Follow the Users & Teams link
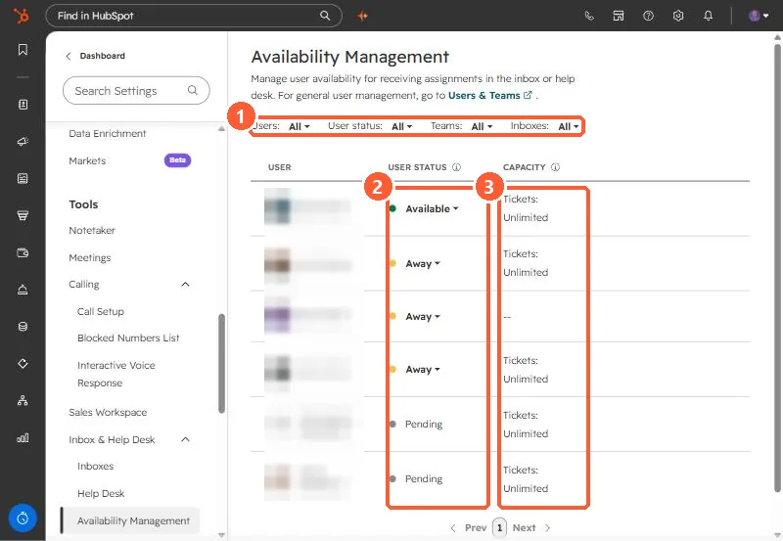This screenshot has height=541, width=783. (x=484, y=95)
